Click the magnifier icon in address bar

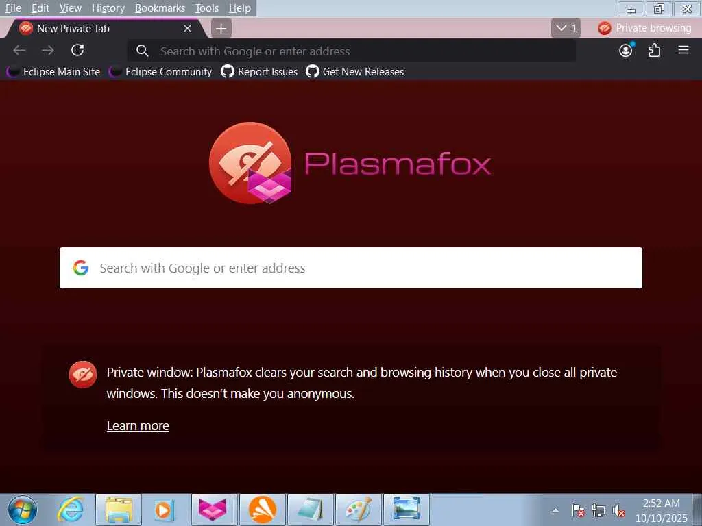click(x=143, y=51)
